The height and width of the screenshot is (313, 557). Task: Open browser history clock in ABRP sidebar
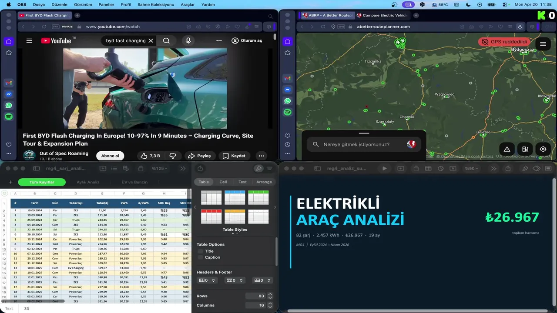[287, 145]
